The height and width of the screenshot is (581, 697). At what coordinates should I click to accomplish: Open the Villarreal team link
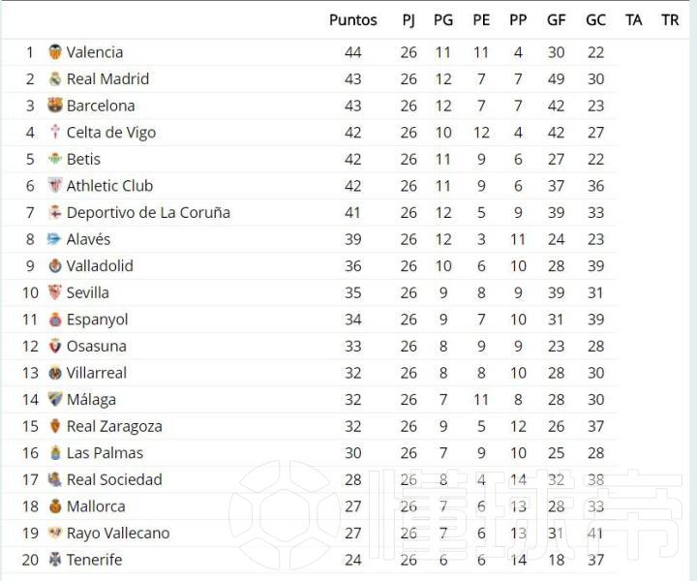(x=97, y=373)
